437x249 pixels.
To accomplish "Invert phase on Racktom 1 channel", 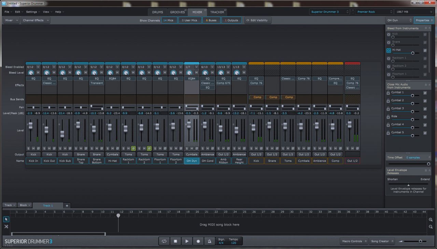I will tap(133, 149).
